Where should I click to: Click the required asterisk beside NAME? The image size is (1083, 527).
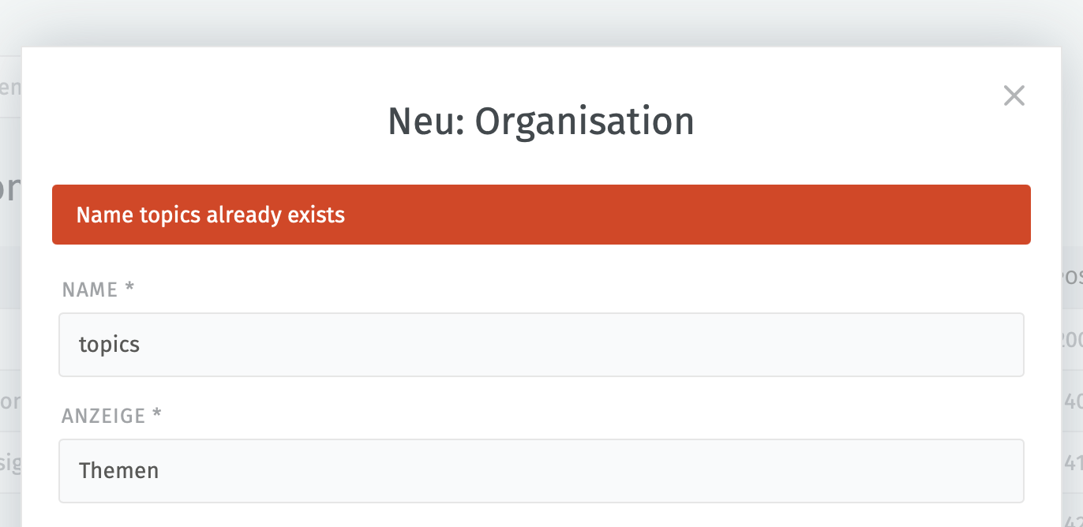click(130, 288)
